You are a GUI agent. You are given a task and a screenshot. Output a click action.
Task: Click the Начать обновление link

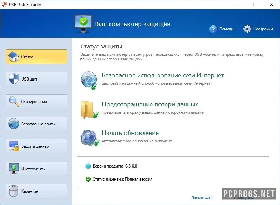tap(130, 133)
